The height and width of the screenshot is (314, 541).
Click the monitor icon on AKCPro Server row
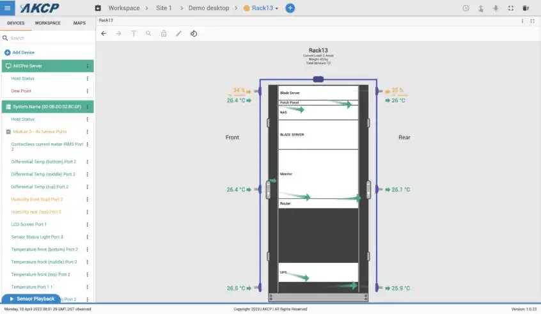8,66
